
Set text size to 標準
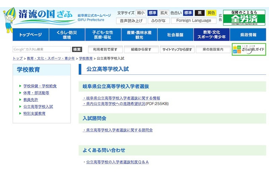tap(152, 13)
